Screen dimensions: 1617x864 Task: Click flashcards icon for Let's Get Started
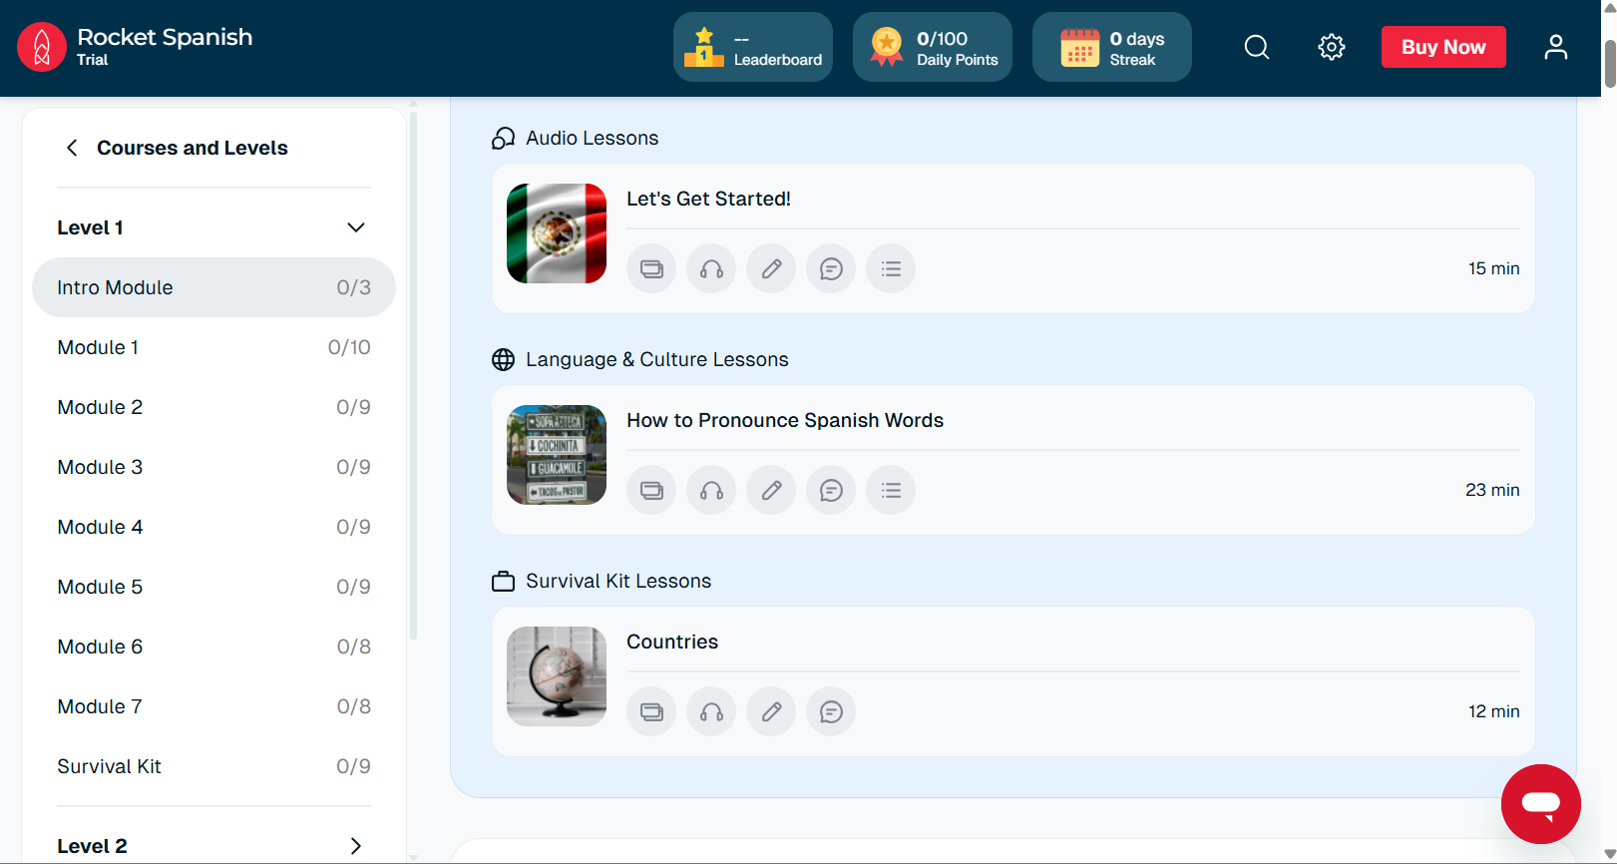point(651,268)
